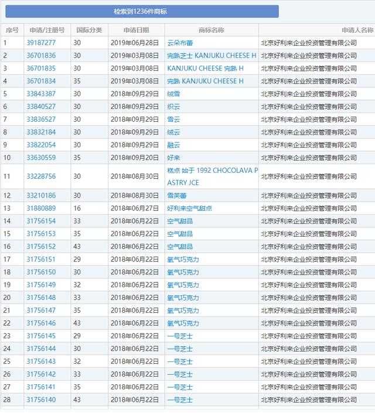Screen dimensions: 375x413
Task: Open registration number 31756153
Action: click(41, 234)
